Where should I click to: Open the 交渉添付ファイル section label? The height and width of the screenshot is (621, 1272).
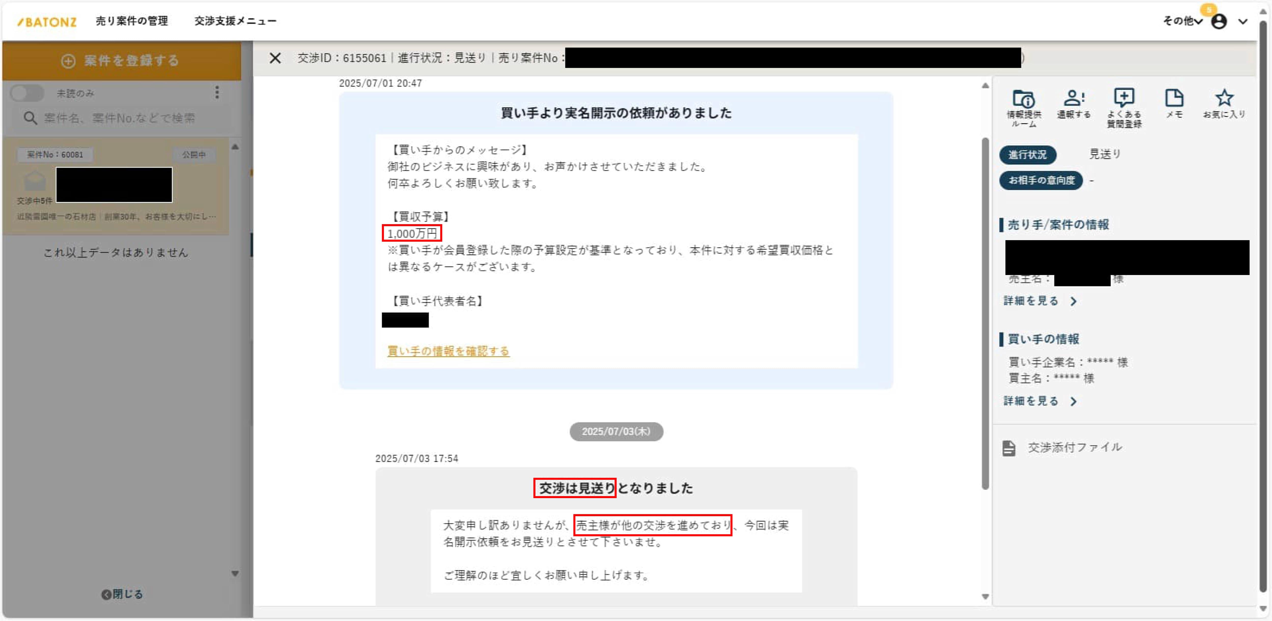[x=1074, y=447]
